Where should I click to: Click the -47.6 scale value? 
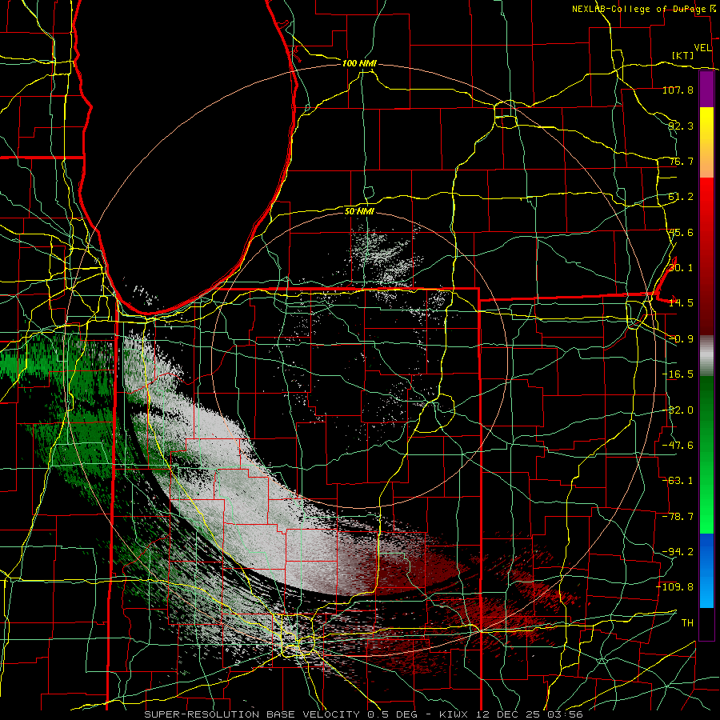[x=678, y=446]
